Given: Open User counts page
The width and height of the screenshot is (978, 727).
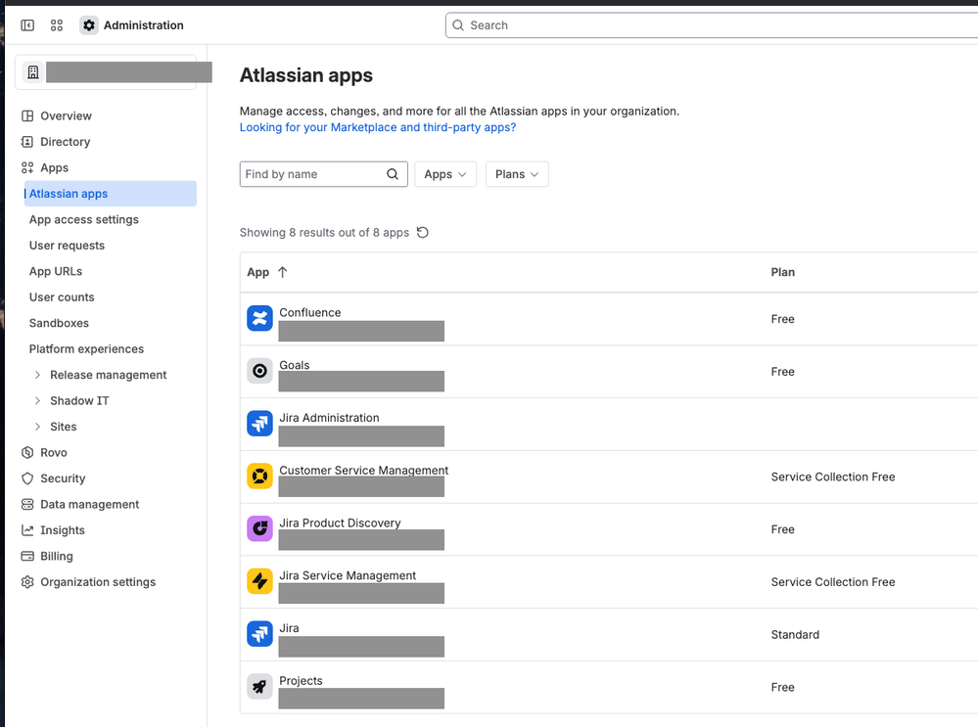Looking at the screenshot, I should tap(61, 296).
